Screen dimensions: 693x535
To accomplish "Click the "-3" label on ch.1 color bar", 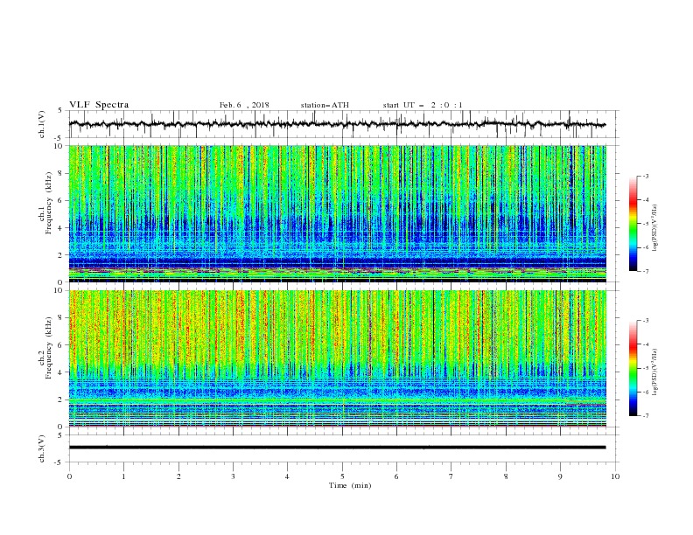I will point(645,176).
